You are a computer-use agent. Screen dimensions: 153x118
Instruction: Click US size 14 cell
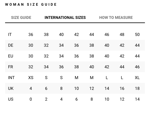[x=137, y=99]
